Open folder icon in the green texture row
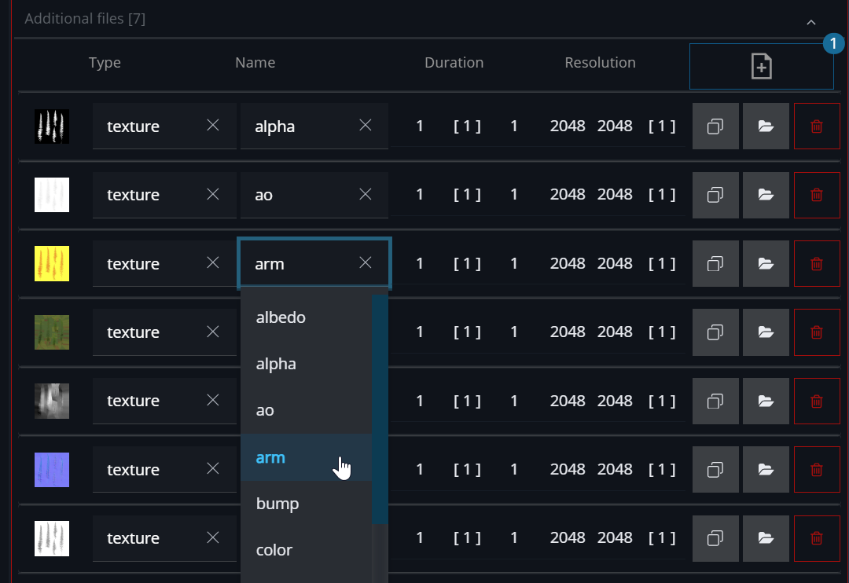This screenshot has width=849, height=583. (766, 332)
